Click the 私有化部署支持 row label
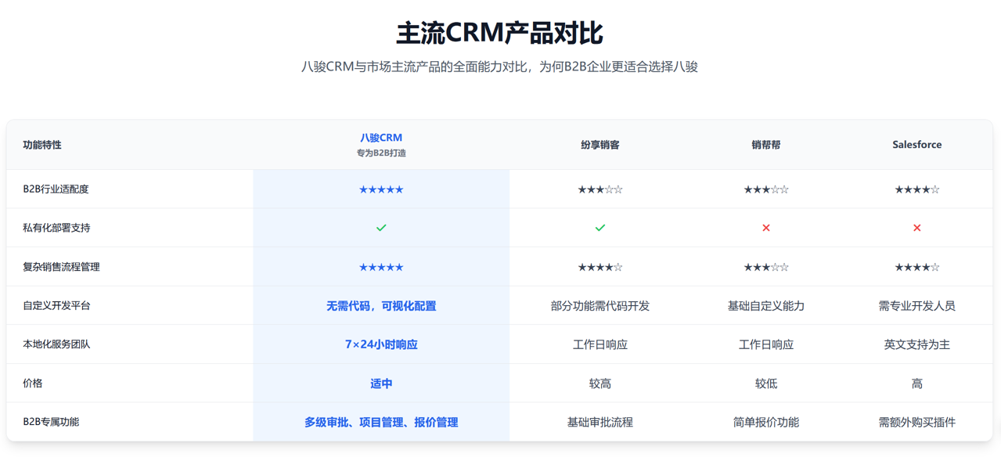The height and width of the screenshot is (468, 1001). click(56, 228)
